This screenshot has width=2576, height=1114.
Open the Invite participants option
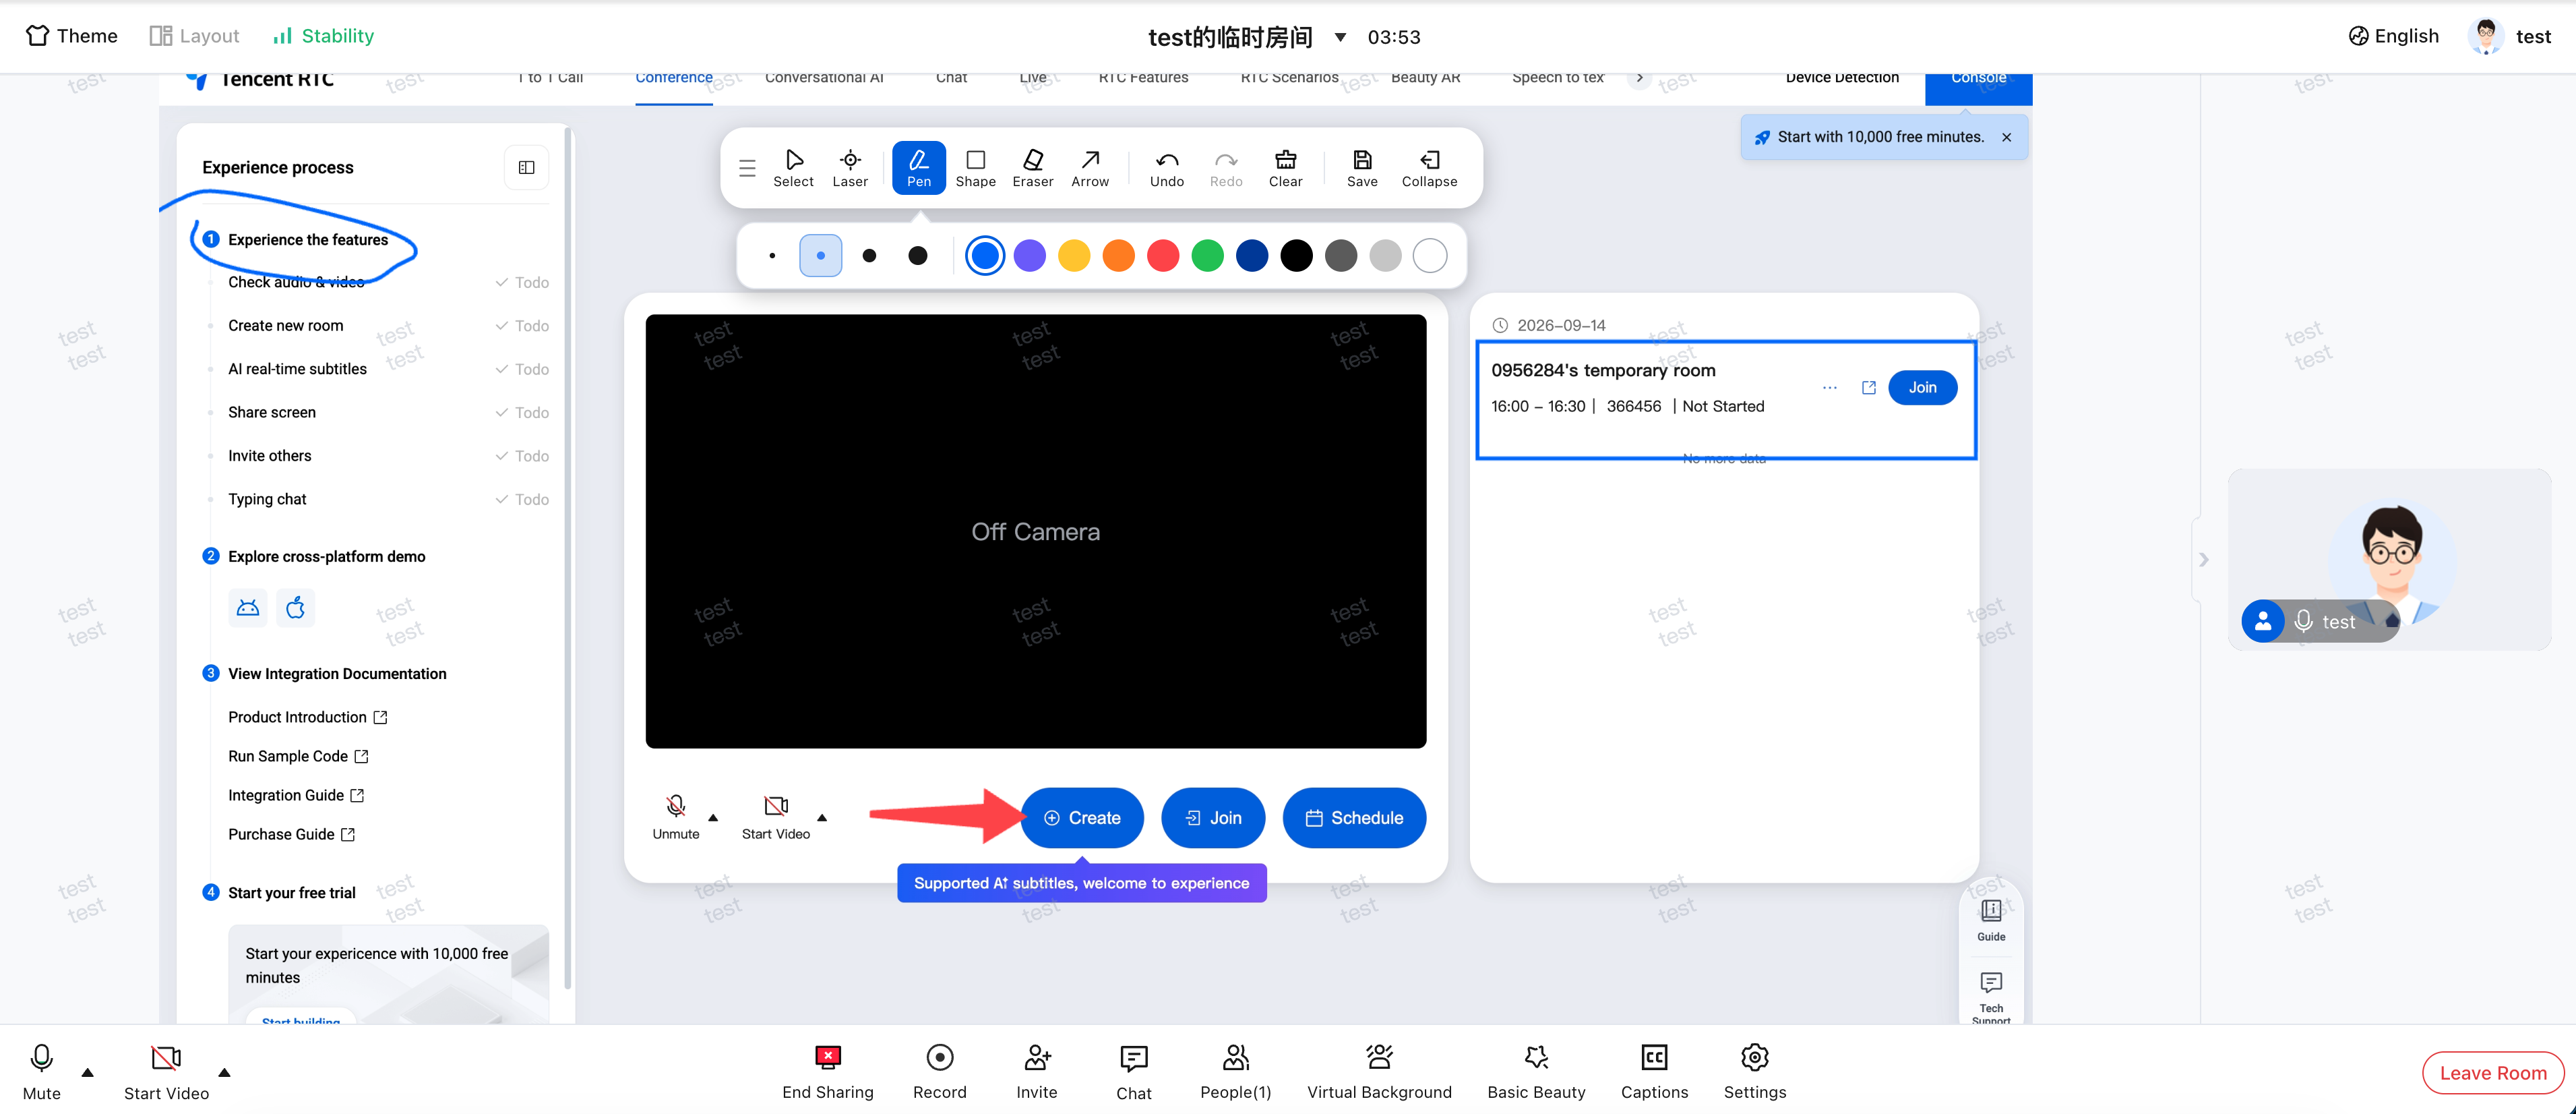point(1036,1071)
